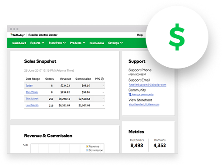Click the Customers count 8,498
The width and height of the screenshot is (222, 165).
137,145
